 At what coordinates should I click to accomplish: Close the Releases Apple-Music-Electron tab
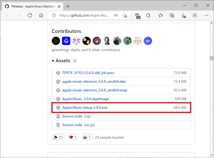click(x=59, y=6)
